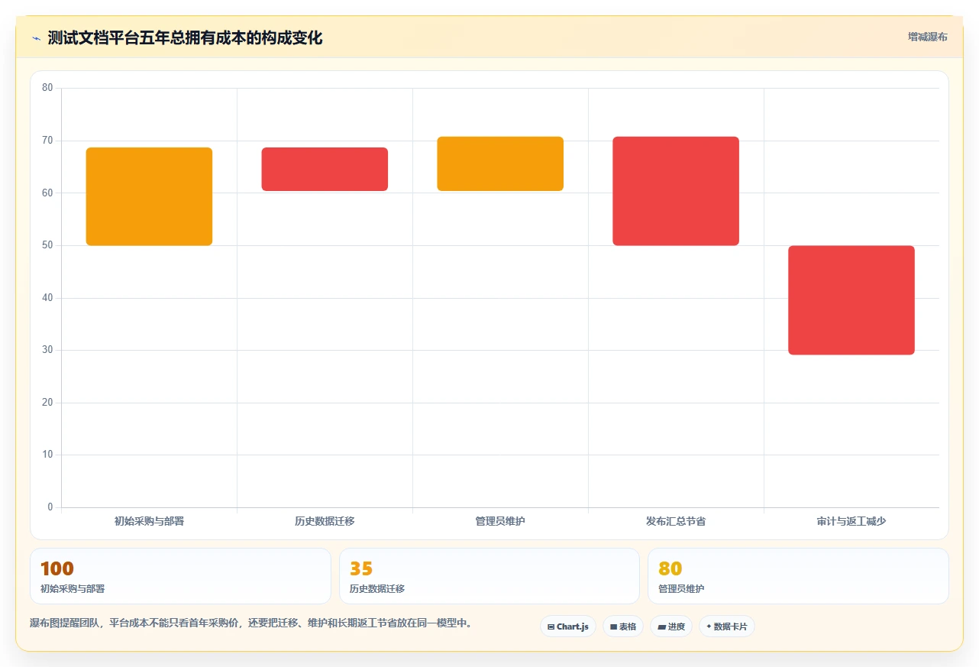Select the red 审计与返工减少 bar
The height and width of the screenshot is (667, 979).
point(851,300)
